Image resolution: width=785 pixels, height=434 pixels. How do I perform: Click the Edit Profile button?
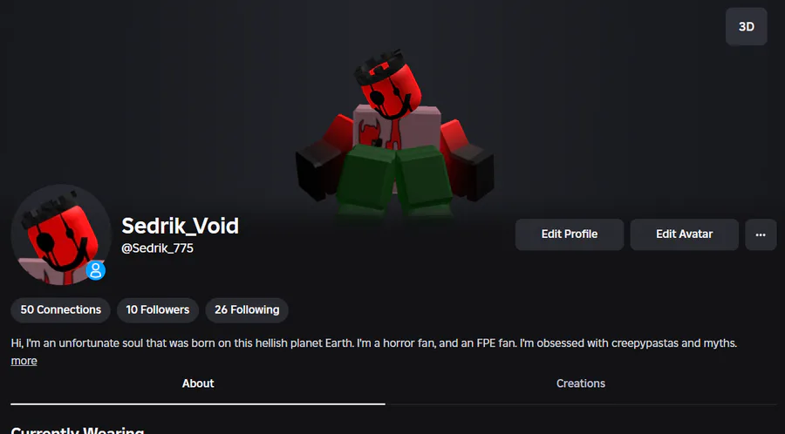pyautogui.click(x=570, y=234)
